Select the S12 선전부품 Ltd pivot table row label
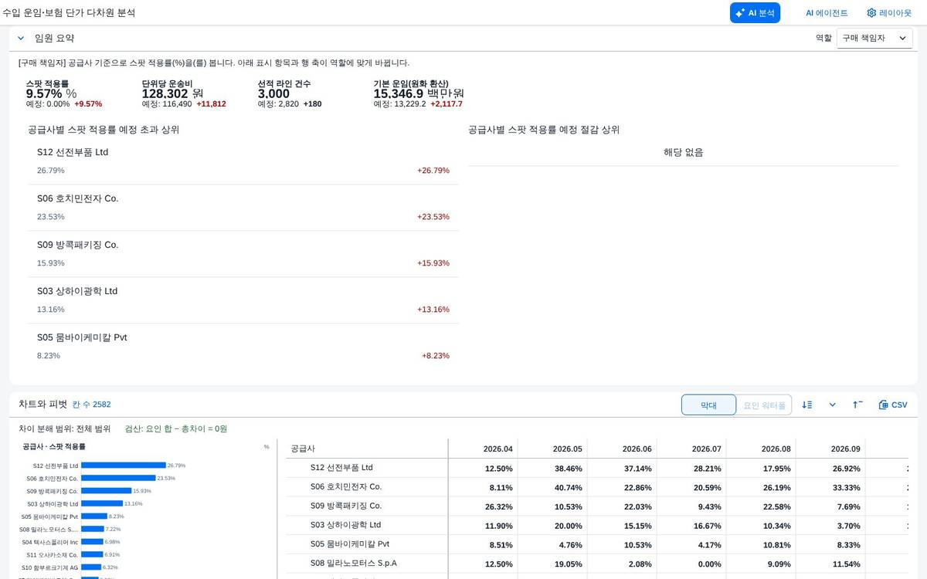Viewport: 927px width, 579px height. 341,468
